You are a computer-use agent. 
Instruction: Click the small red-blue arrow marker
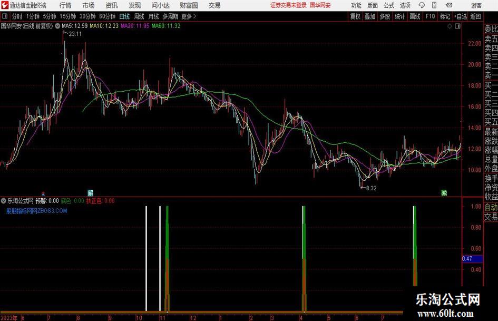(x=43, y=193)
